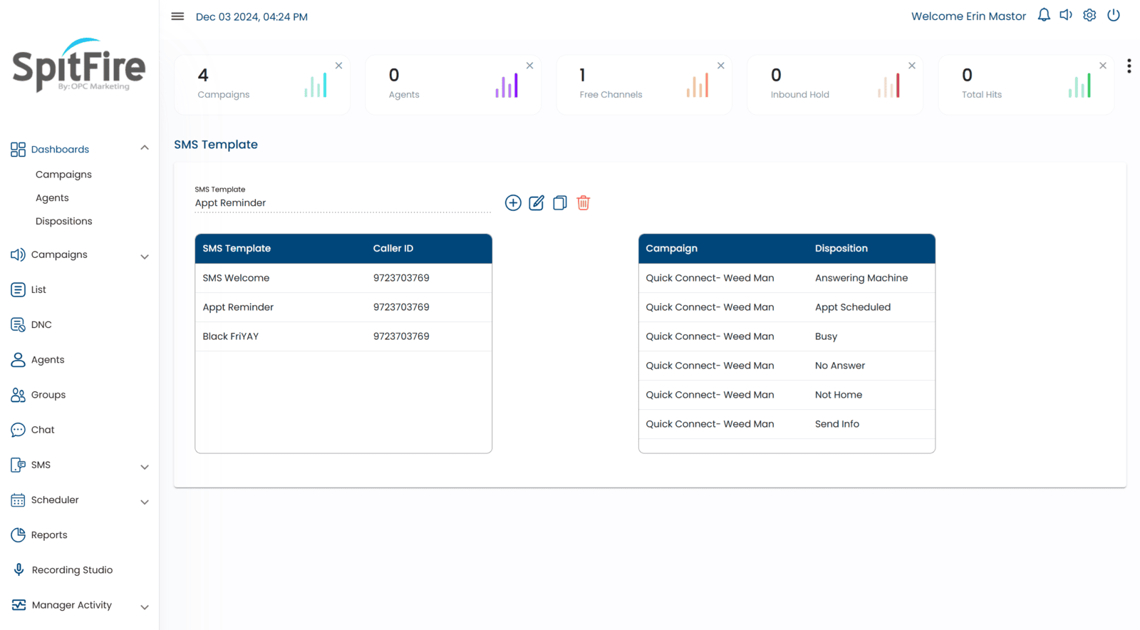Screen dimensions: 1140x630
Task: Click the Welcome Erin Mastor text
Action: click(968, 16)
